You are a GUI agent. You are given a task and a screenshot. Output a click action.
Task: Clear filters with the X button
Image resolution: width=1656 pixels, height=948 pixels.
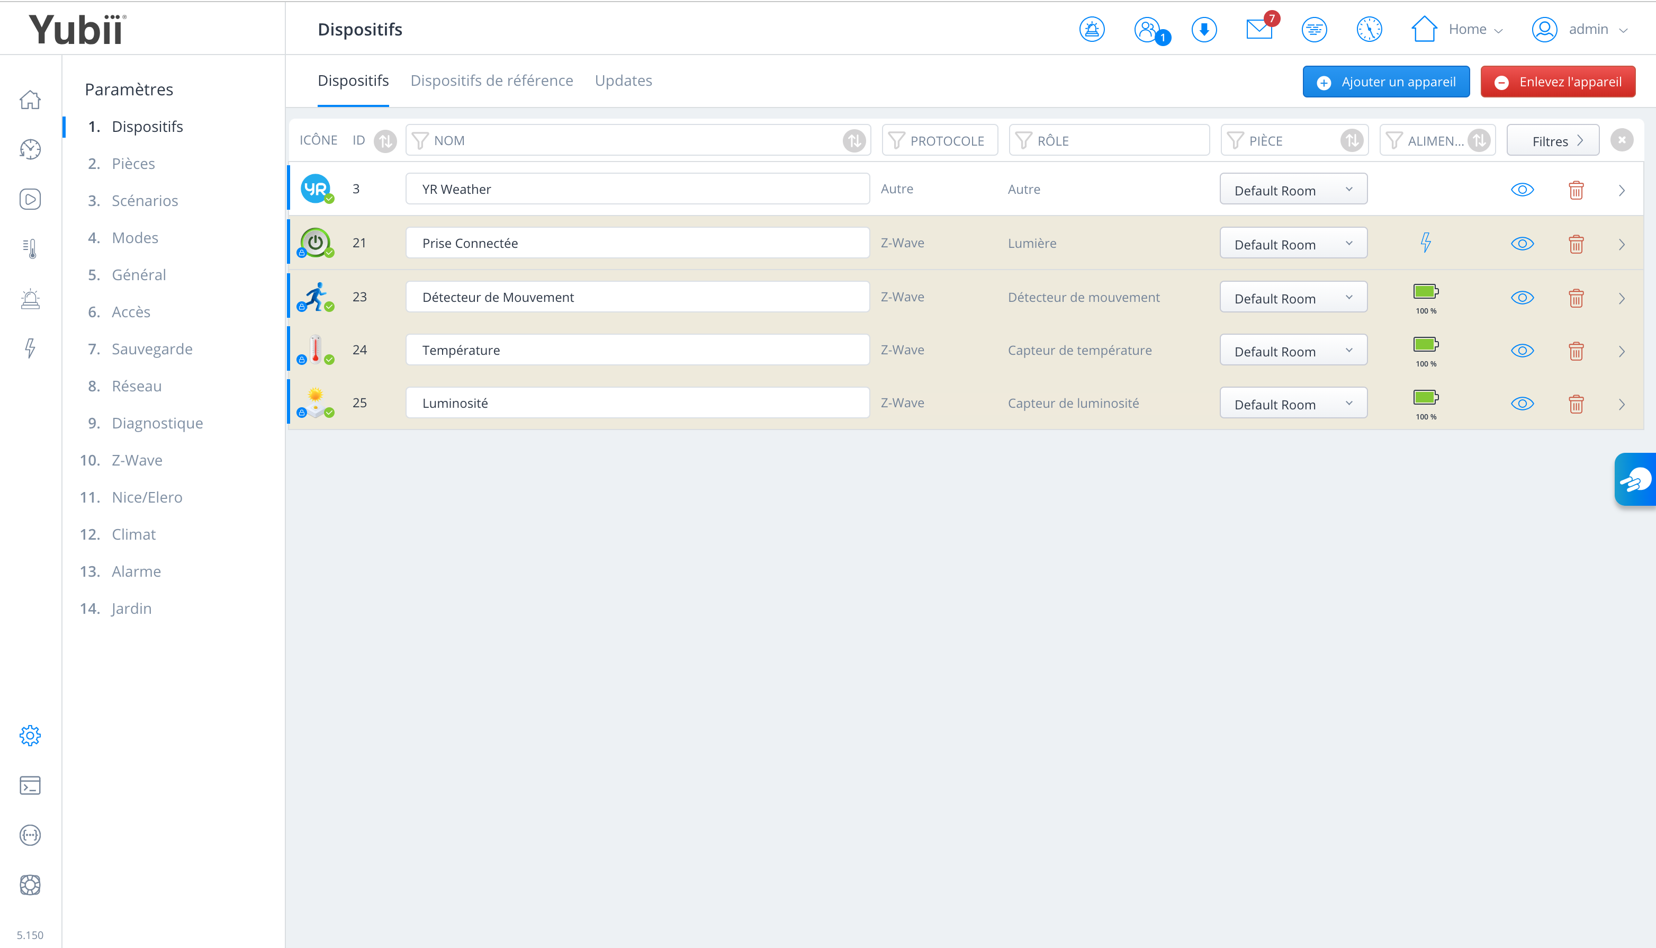pos(1622,140)
